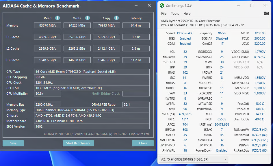Click the Capacity value 96GB
This screenshot has height=166, width=273.
[222, 33]
